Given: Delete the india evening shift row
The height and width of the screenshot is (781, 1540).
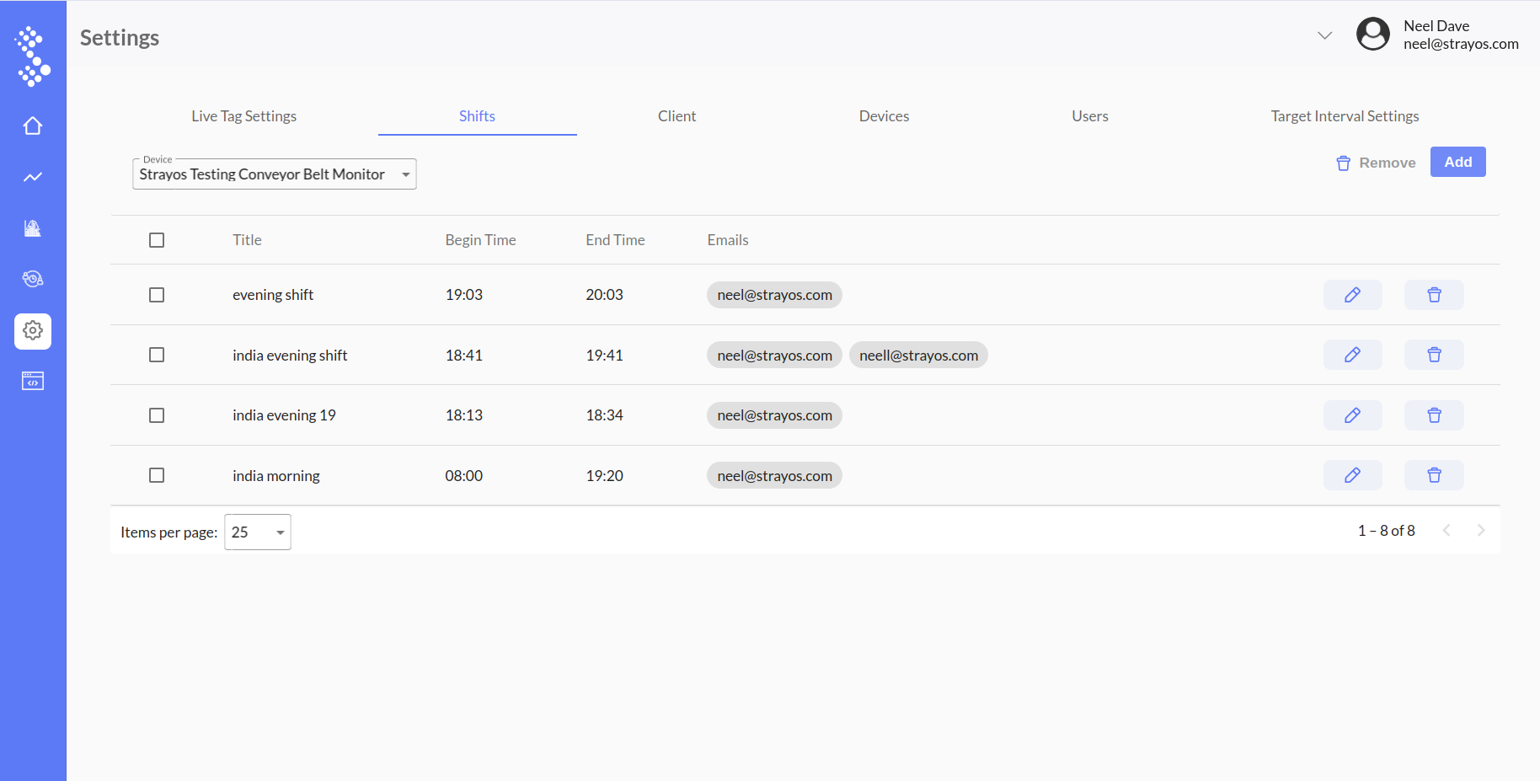Looking at the screenshot, I should [1434, 355].
